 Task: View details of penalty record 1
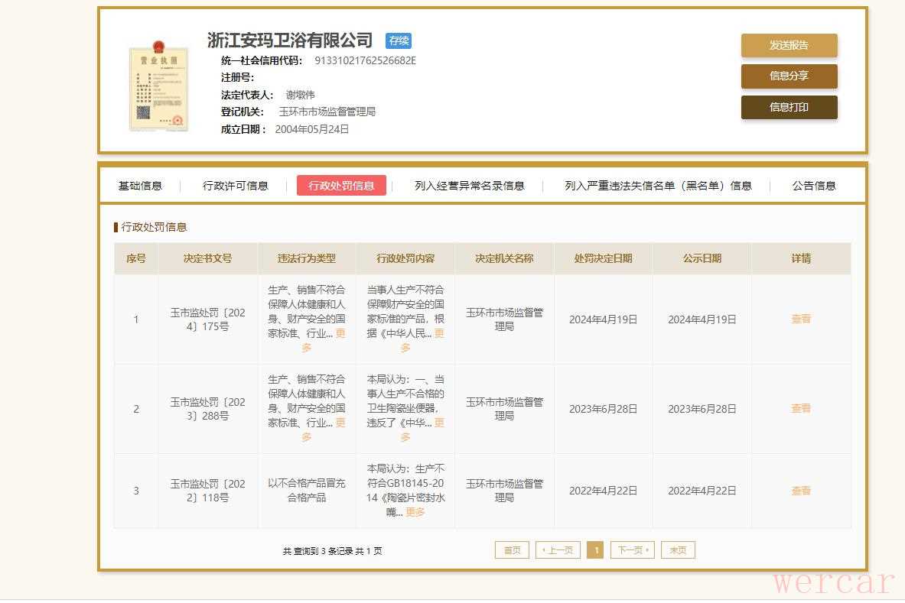pyautogui.click(x=801, y=319)
